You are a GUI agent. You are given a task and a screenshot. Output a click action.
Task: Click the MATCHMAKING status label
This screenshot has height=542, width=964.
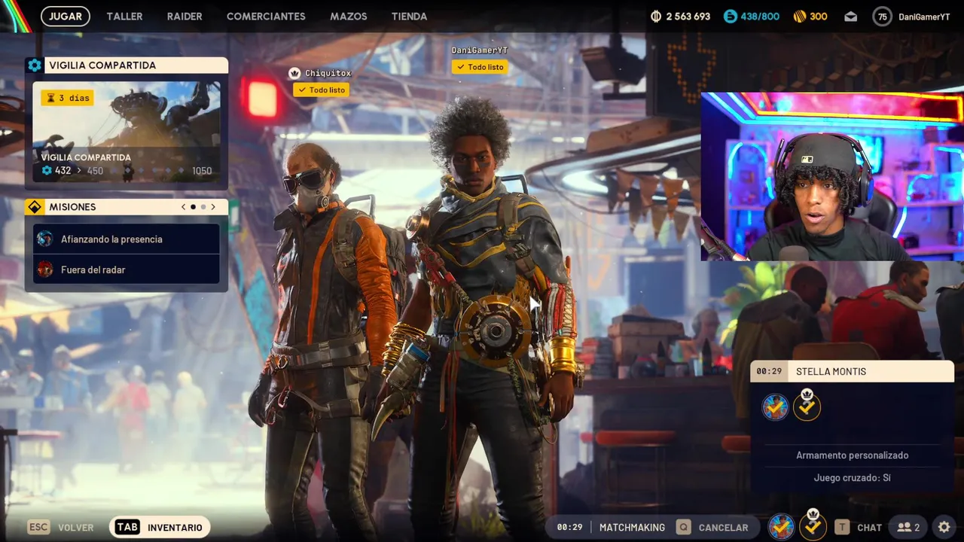[x=632, y=528]
